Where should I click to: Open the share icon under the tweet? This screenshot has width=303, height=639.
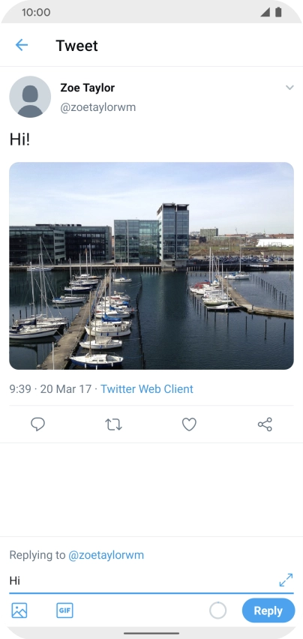coord(265,424)
